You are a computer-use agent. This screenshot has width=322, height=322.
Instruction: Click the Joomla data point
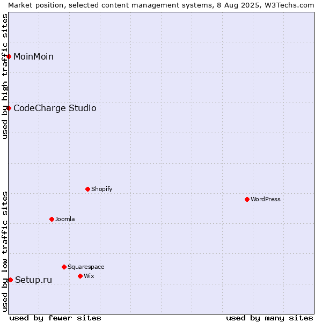pyautogui.click(x=52, y=219)
